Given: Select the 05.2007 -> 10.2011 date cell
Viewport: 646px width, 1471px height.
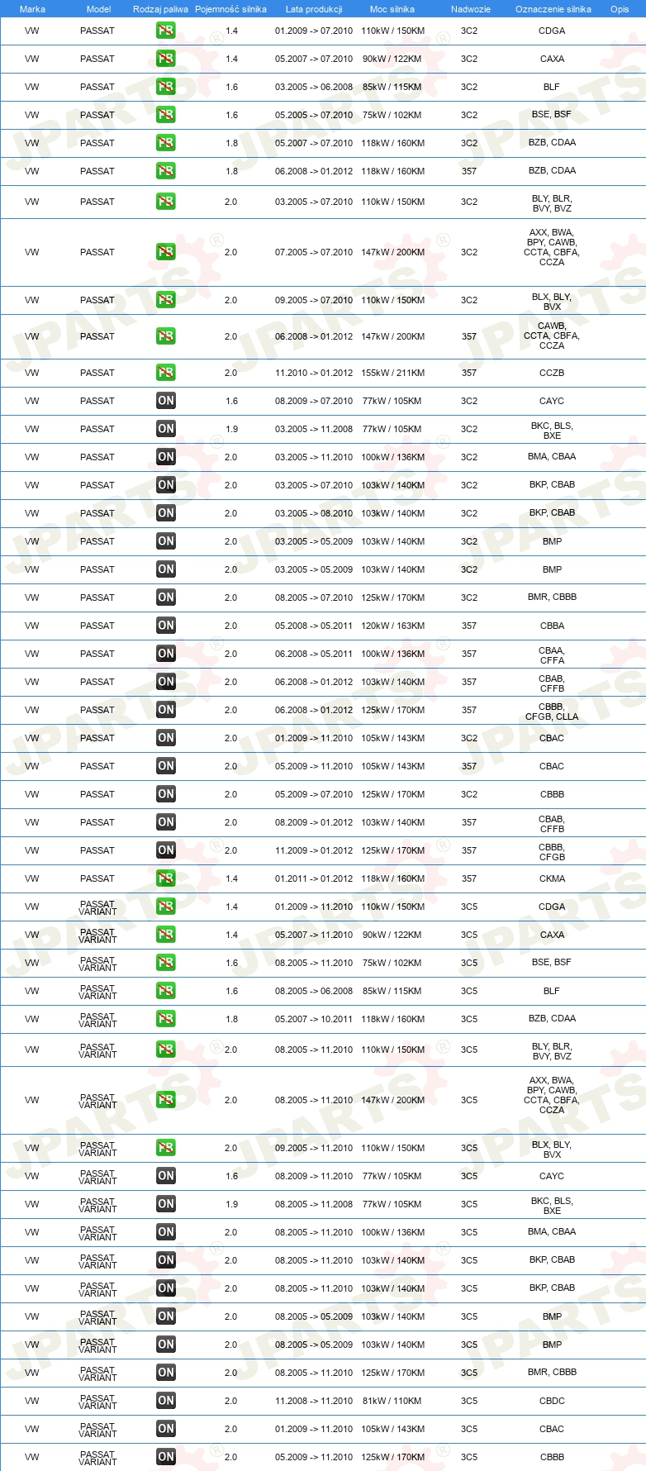Looking at the screenshot, I should click(314, 1019).
